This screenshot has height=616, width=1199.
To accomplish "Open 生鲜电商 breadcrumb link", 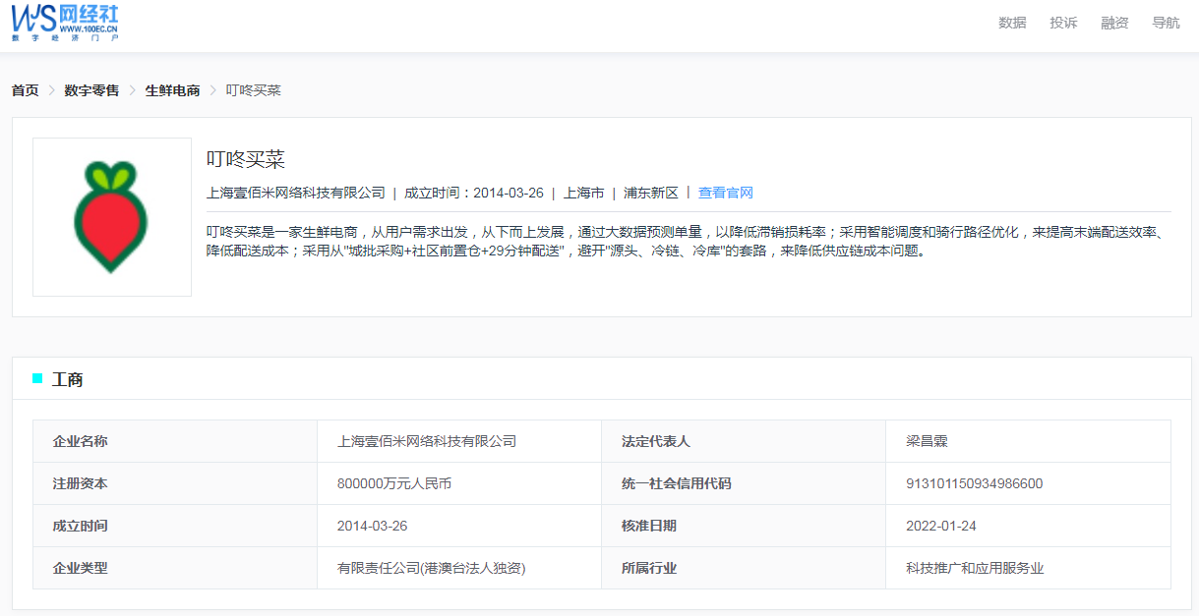I will pos(172,90).
